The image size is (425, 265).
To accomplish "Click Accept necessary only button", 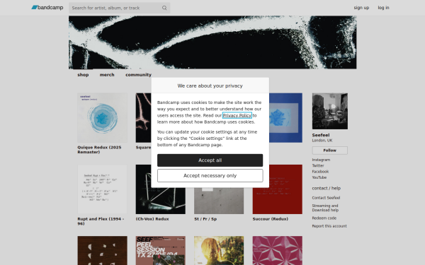I will coord(210,176).
